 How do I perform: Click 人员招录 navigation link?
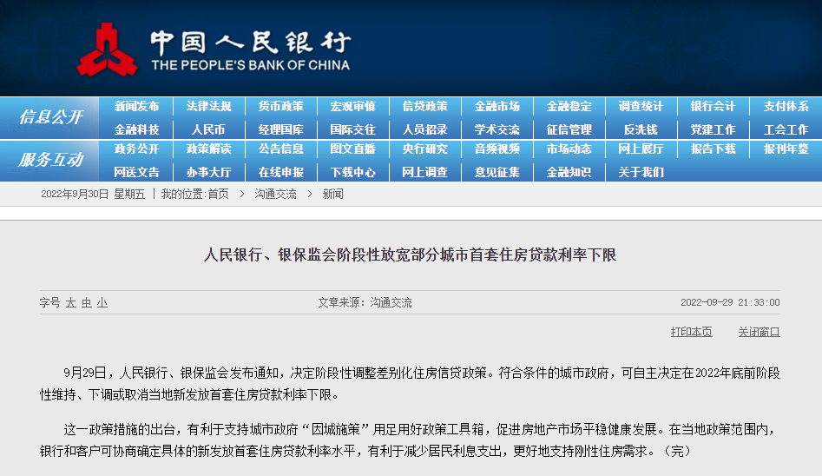424,129
